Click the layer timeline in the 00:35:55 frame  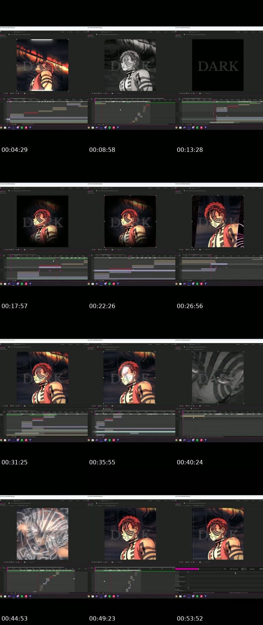coord(134,424)
